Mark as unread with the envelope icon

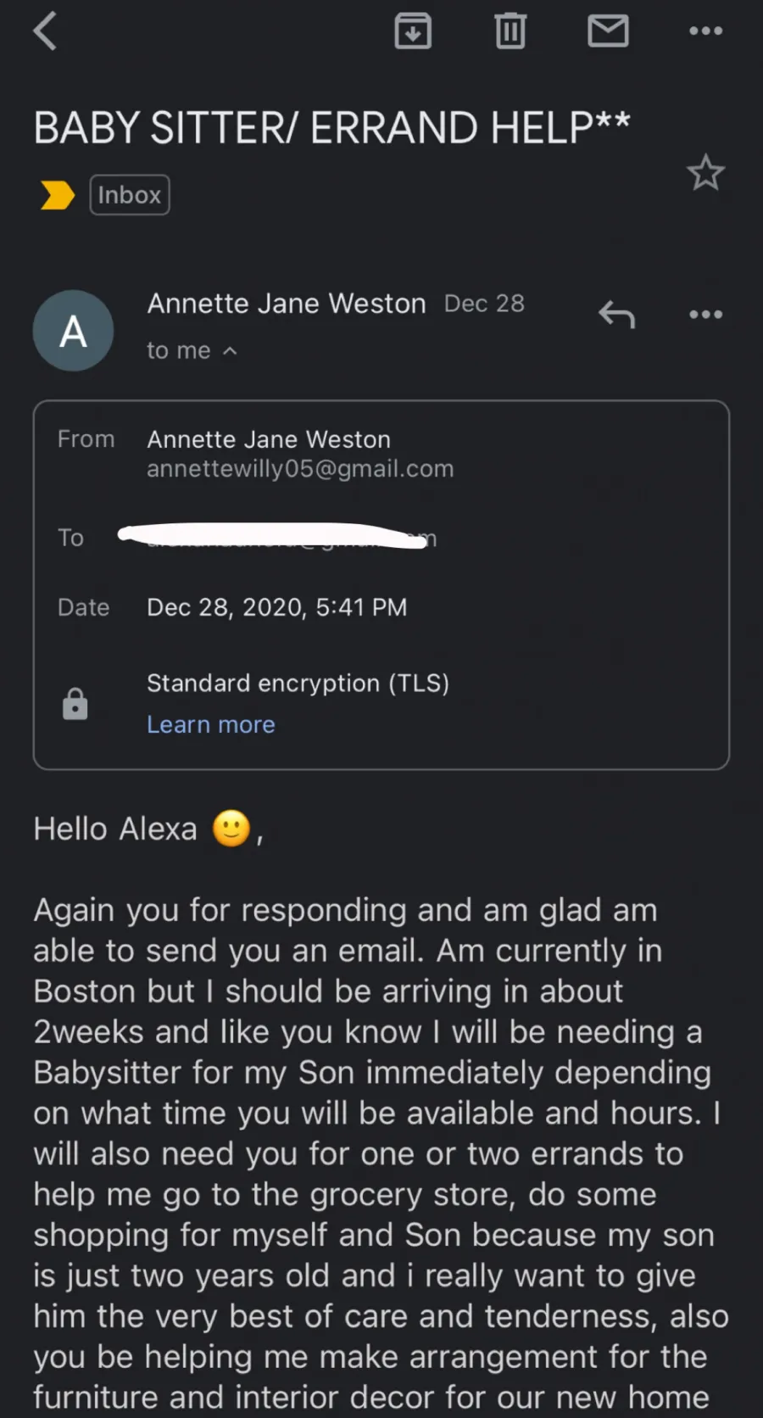pyautogui.click(x=608, y=31)
